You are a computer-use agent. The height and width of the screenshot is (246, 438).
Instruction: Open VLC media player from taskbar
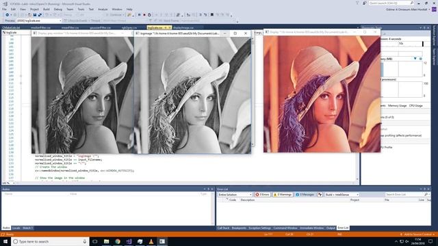click(151, 241)
